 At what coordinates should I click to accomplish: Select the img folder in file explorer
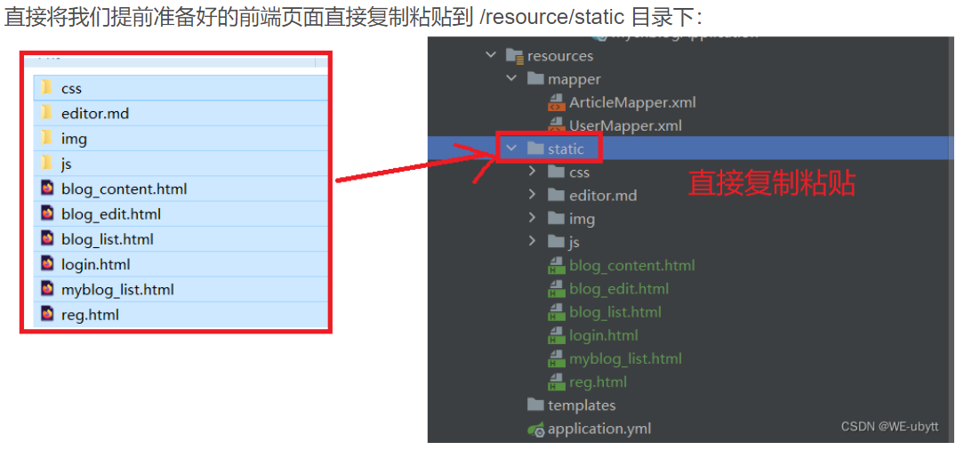click(x=74, y=139)
